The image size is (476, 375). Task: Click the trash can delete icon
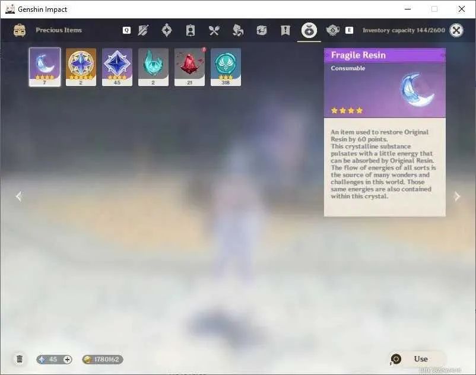coord(20,359)
